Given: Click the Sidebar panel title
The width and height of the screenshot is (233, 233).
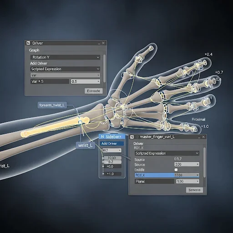Looking at the screenshot, I should [x=113, y=137].
